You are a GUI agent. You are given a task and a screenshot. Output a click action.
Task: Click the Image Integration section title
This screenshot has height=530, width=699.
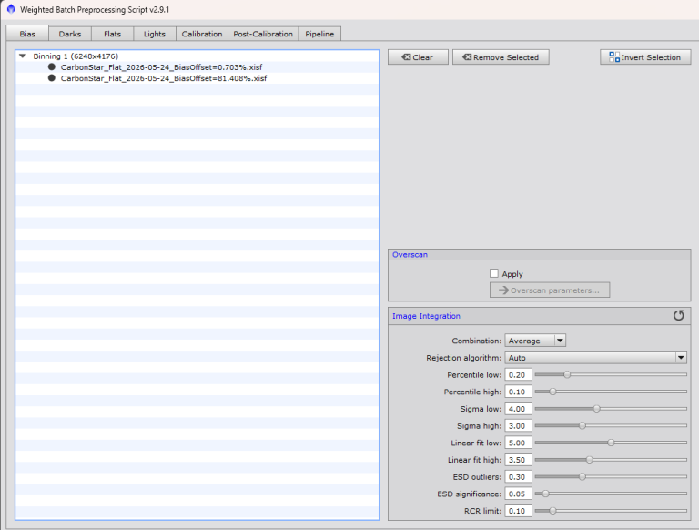(426, 316)
